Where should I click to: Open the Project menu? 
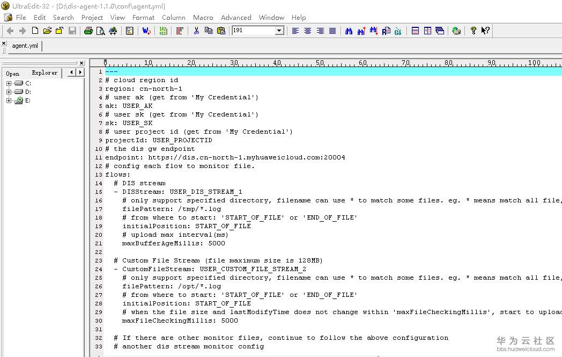point(92,18)
